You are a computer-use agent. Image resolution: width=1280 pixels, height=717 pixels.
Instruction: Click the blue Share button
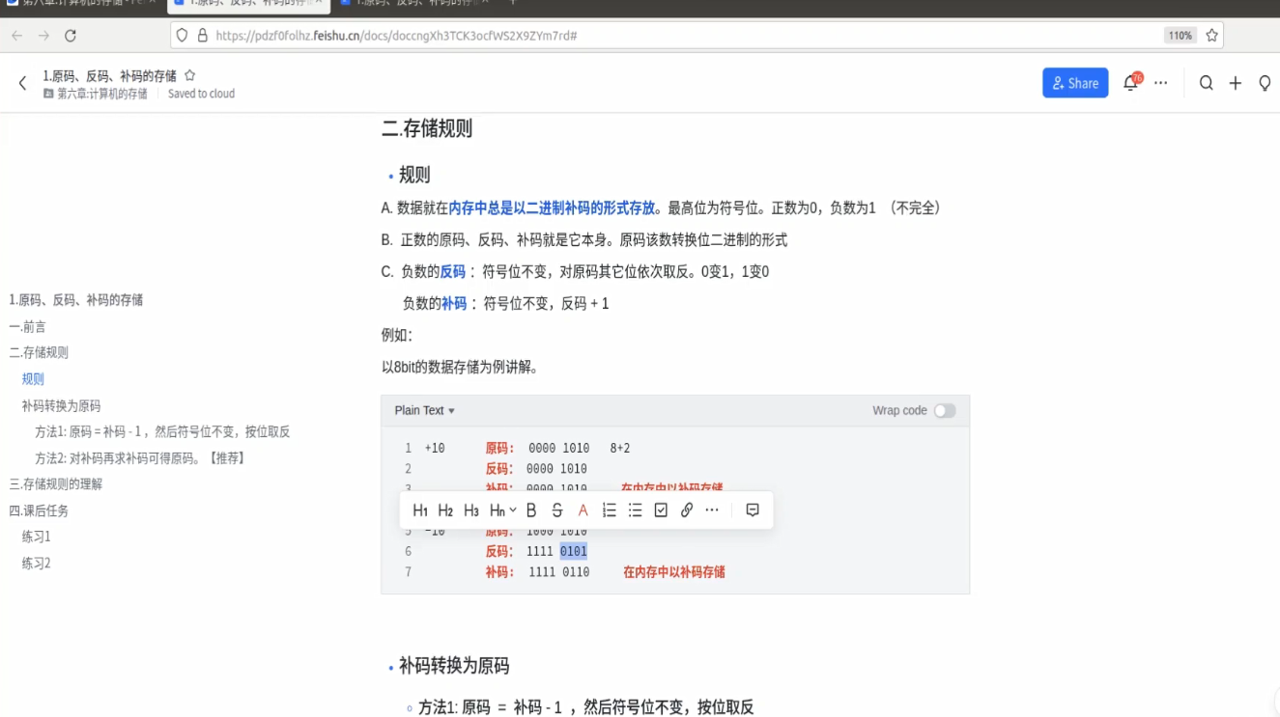coord(1075,83)
